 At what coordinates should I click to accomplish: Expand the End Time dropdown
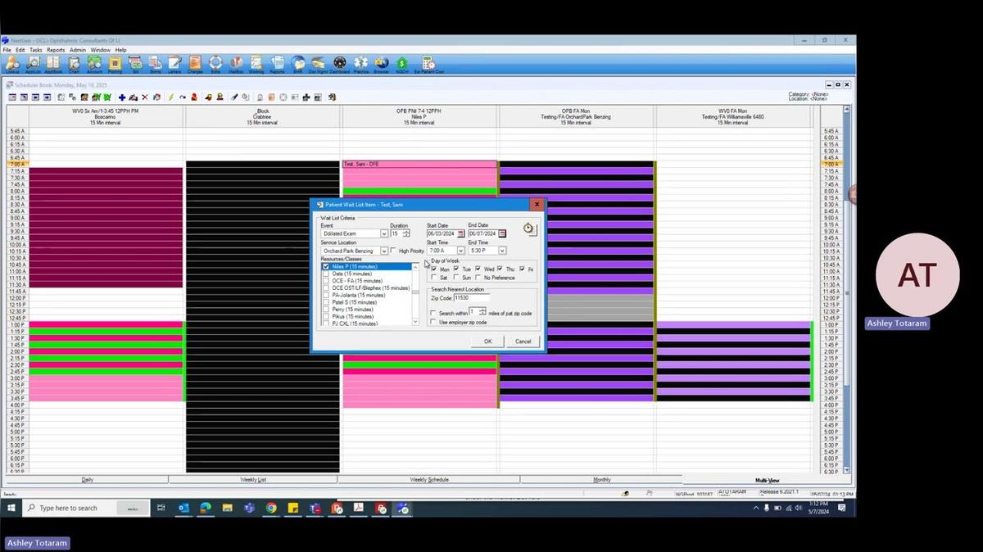coord(502,251)
